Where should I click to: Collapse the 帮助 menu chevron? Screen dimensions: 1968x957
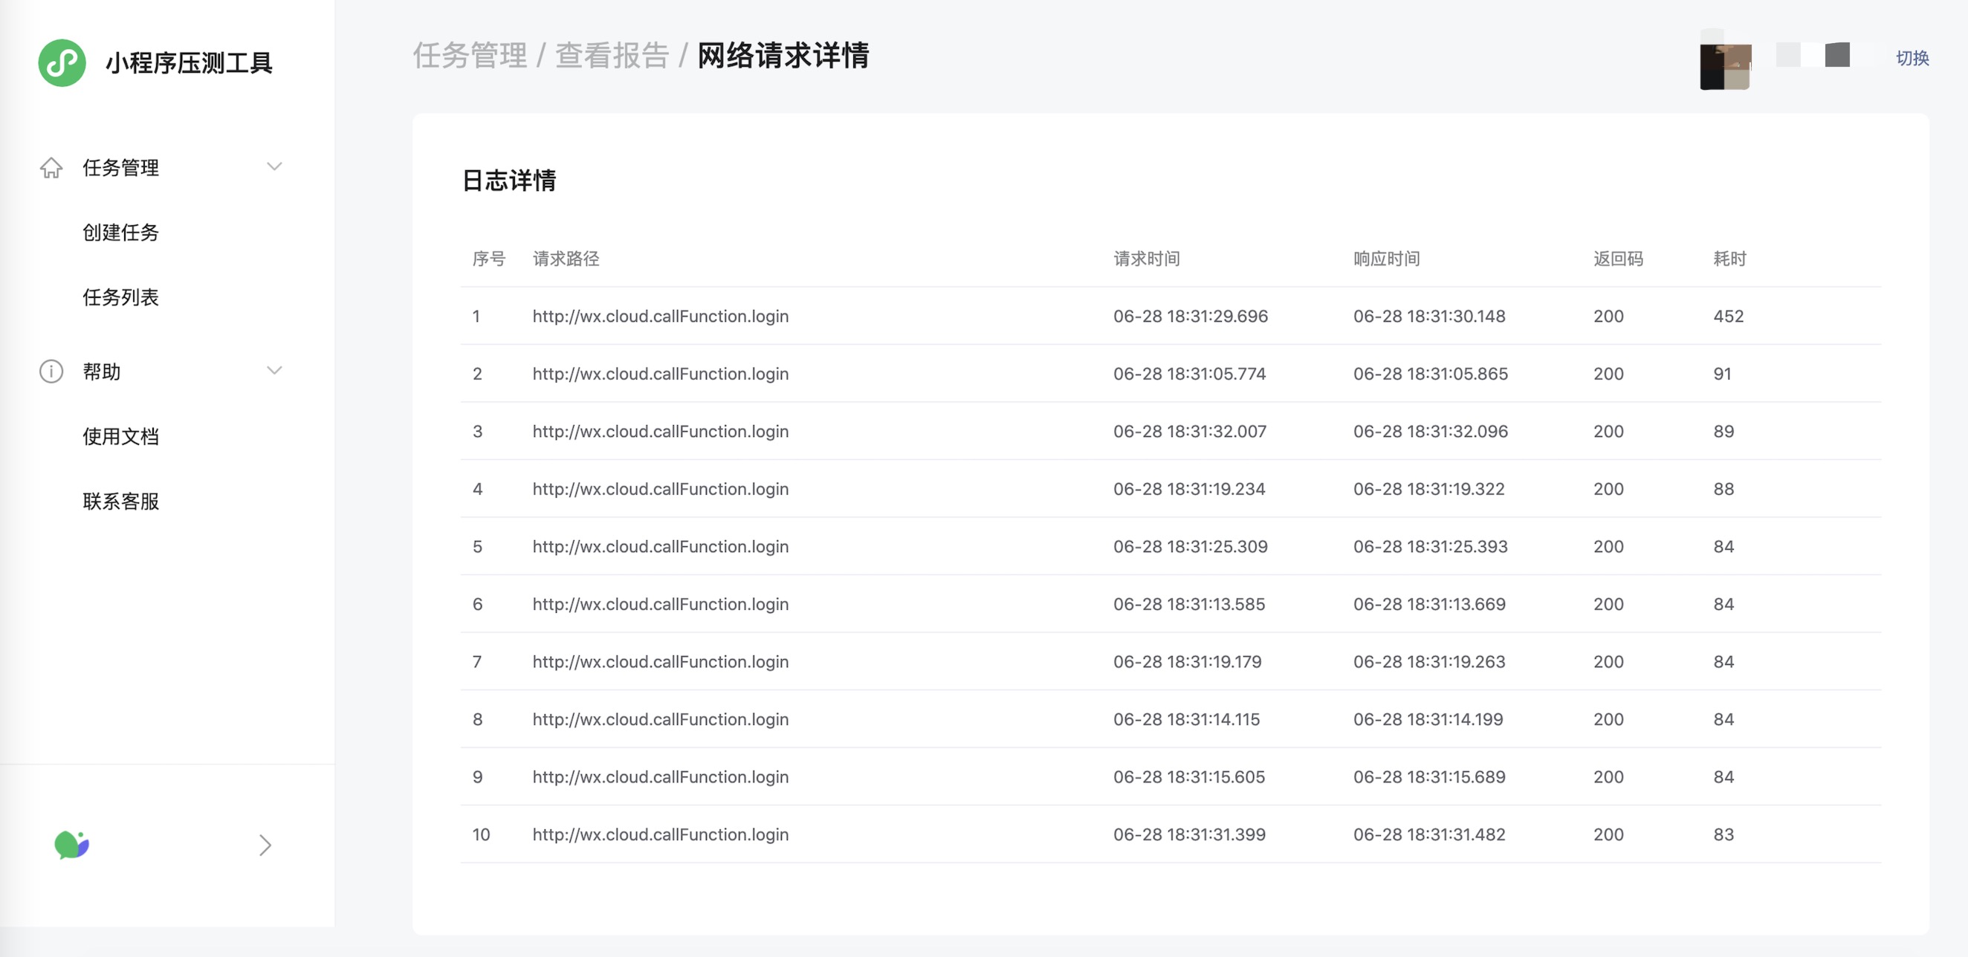[x=274, y=371]
